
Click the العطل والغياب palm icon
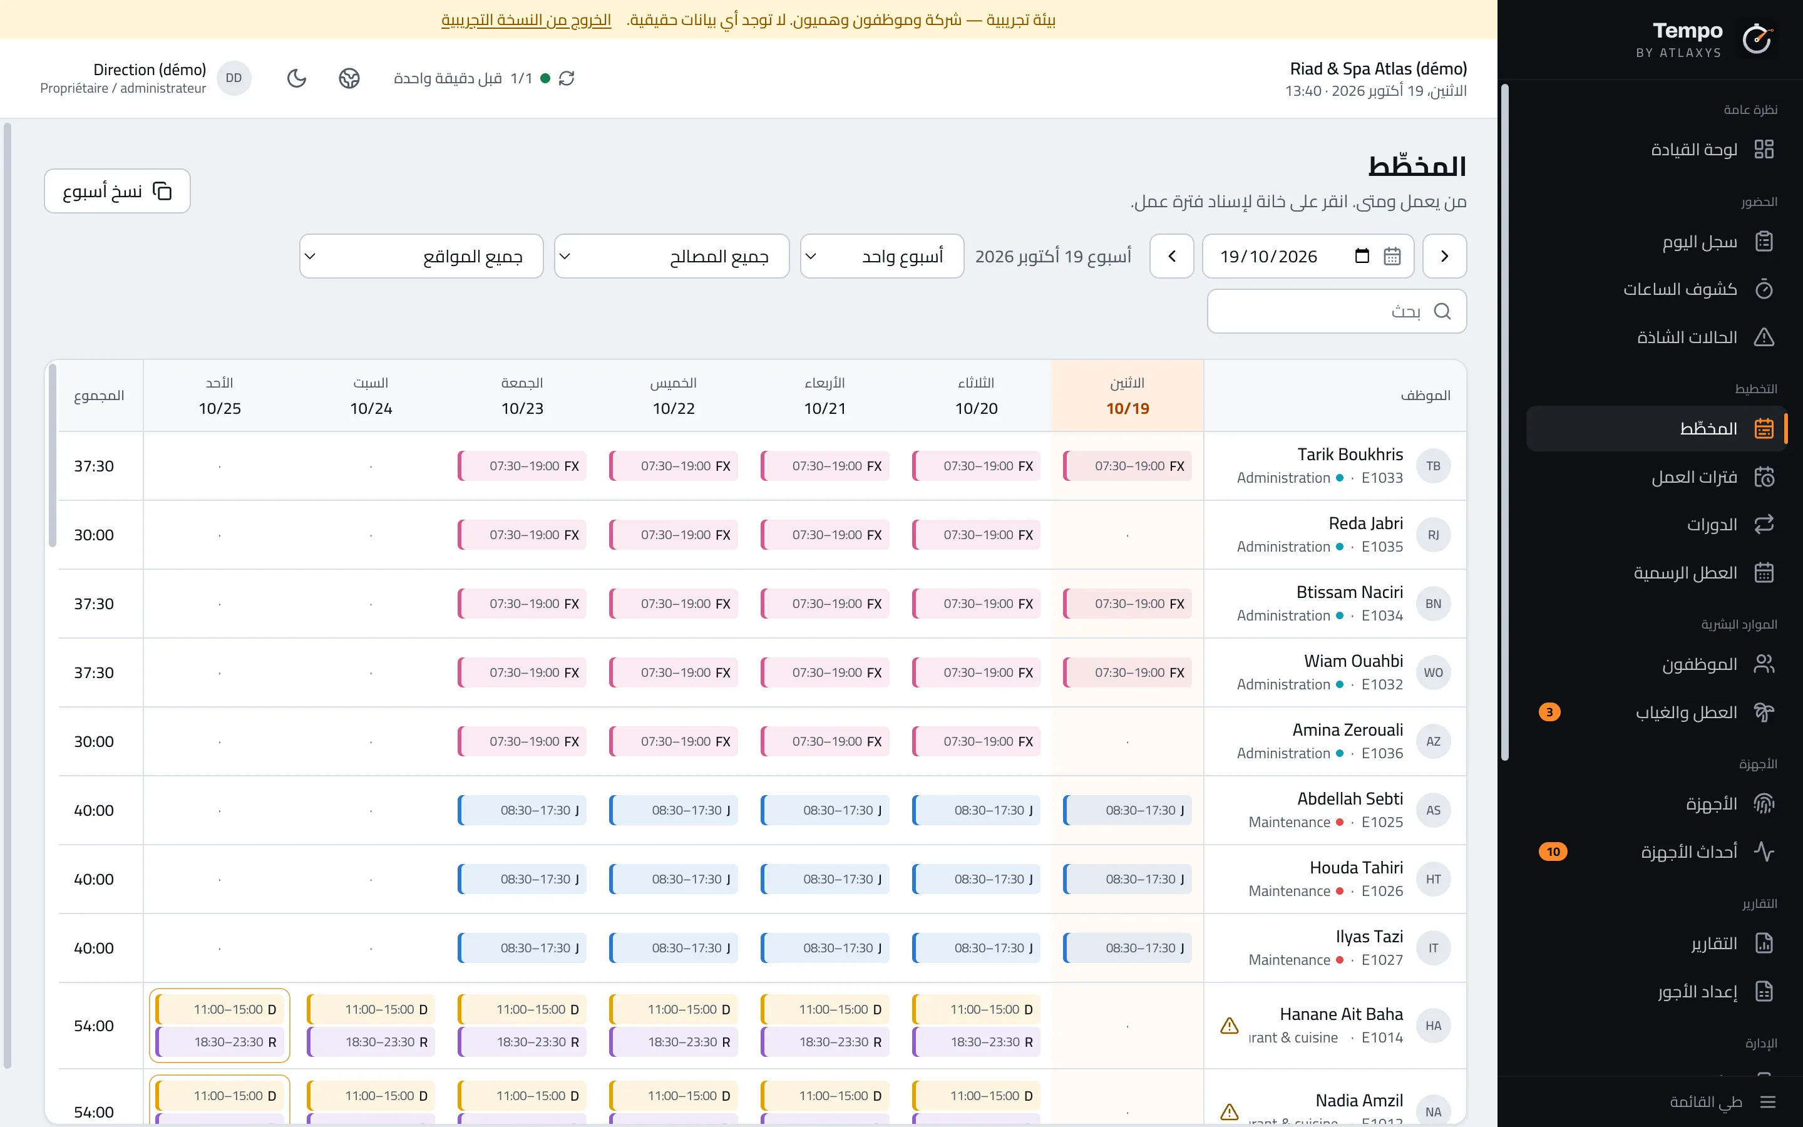pos(1764,713)
